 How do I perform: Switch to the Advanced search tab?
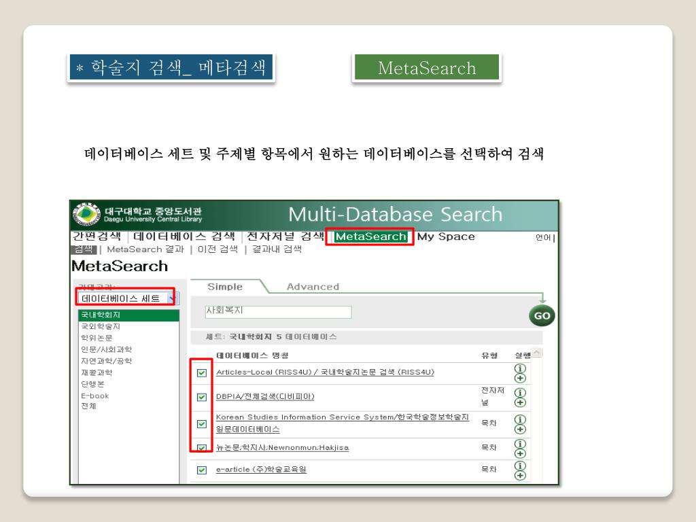tap(313, 287)
